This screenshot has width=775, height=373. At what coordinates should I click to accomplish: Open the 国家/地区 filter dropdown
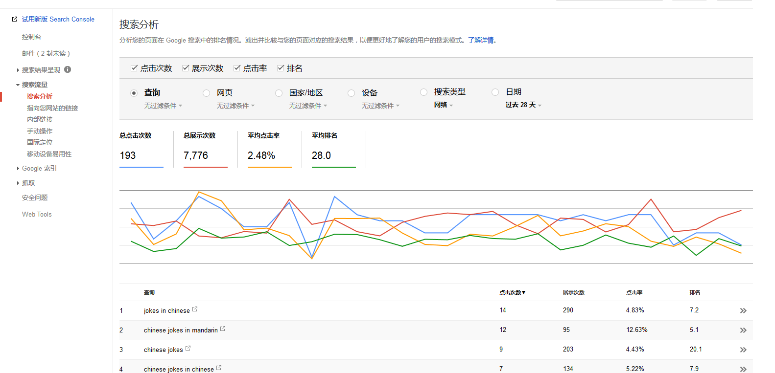point(308,106)
